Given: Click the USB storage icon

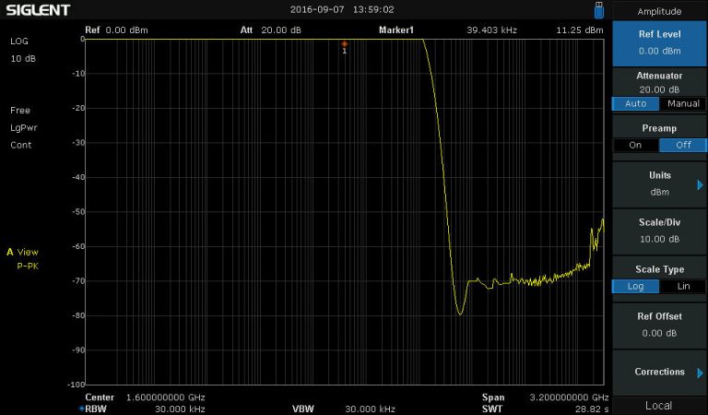Looking at the screenshot, I should (599, 9).
